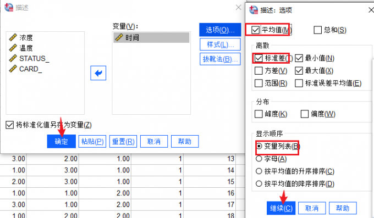
Task: Enable the 偏度 checkbox
Action: coord(305,114)
